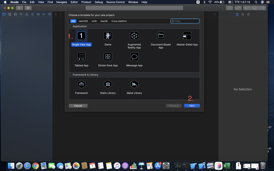Launch Terminal from the Dock
This screenshot has width=274, height=171.
[x=186, y=166]
